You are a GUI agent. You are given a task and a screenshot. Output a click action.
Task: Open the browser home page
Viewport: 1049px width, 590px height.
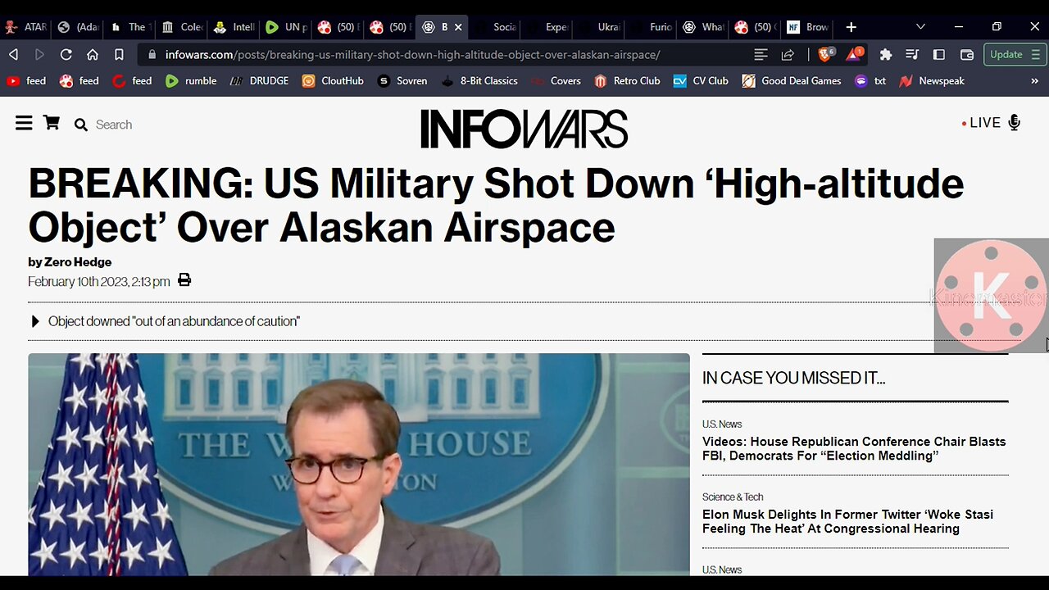93,55
